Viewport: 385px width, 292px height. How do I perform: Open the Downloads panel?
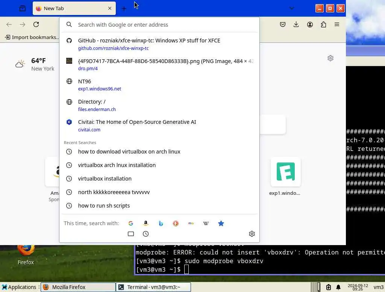click(x=296, y=24)
